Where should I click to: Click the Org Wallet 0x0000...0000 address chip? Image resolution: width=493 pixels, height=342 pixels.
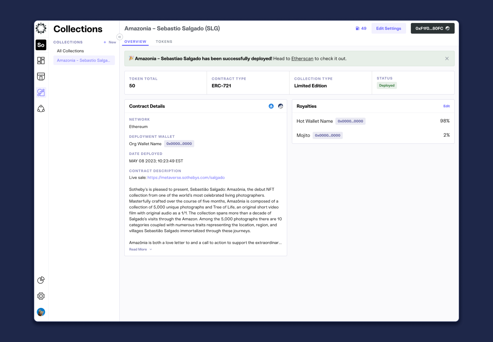[x=179, y=144]
